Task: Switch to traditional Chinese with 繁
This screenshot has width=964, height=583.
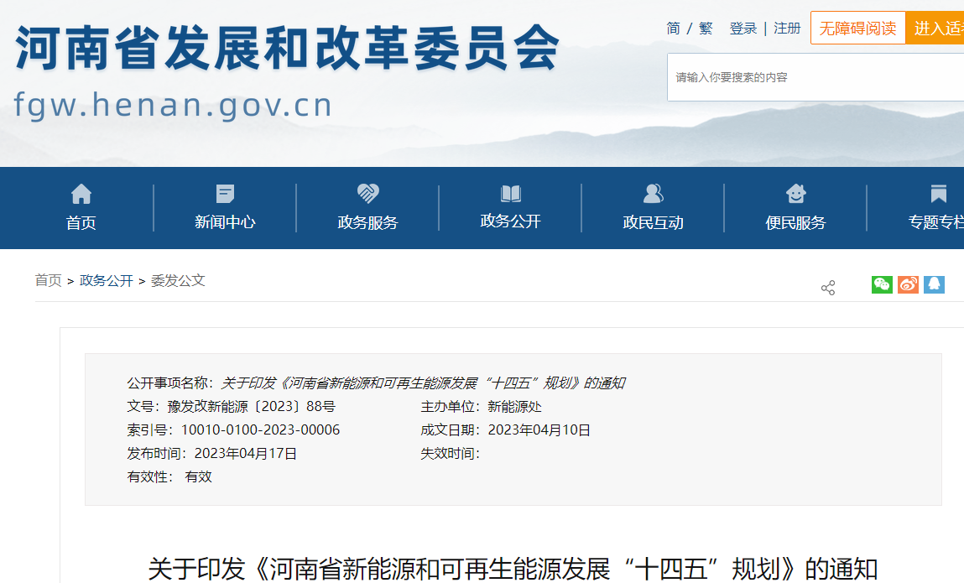Action: point(706,29)
